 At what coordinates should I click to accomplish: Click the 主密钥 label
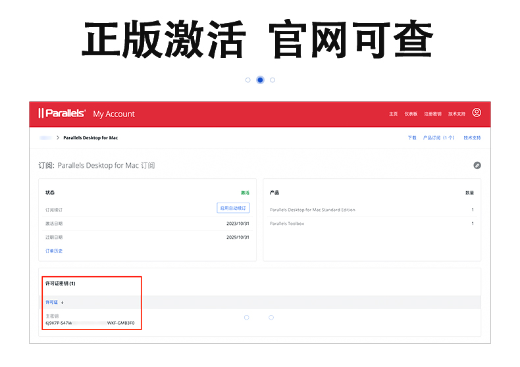[52, 316]
